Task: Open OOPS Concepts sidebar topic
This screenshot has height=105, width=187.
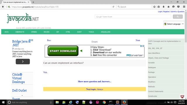Action: (164, 42)
